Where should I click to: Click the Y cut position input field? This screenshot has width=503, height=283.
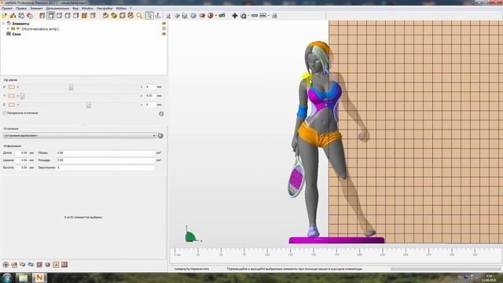pos(150,96)
